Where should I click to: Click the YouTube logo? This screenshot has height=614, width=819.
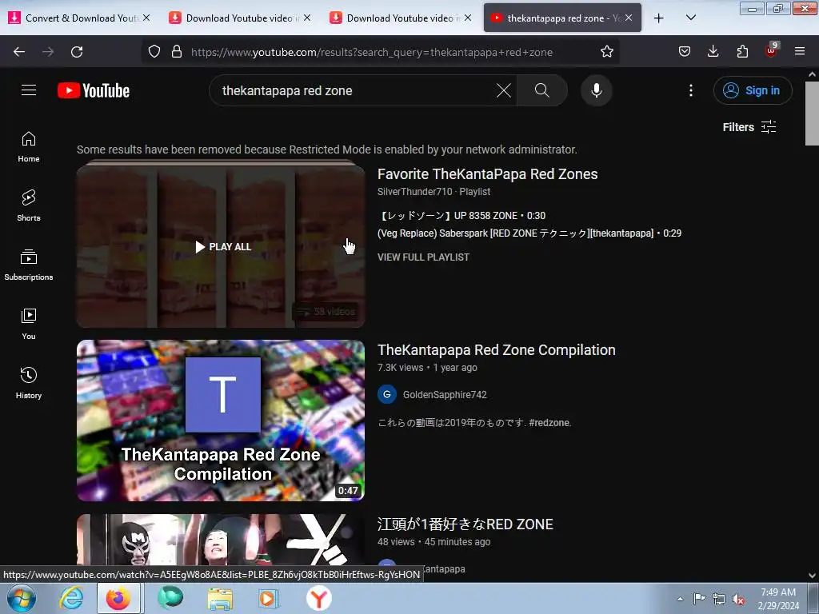(x=94, y=90)
